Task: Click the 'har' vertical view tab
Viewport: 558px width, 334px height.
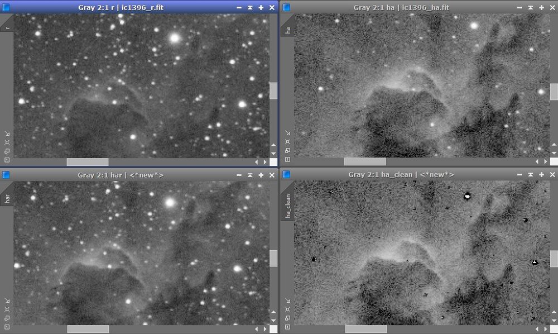Action: pyautogui.click(x=7, y=198)
